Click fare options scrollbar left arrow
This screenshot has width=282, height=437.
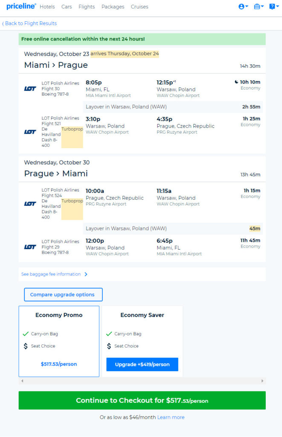point(22,381)
